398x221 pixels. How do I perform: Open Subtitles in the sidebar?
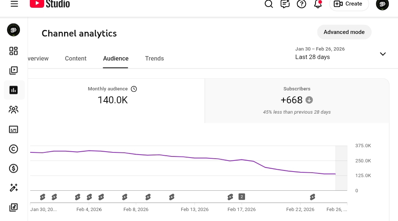pyautogui.click(x=14, y=130)
